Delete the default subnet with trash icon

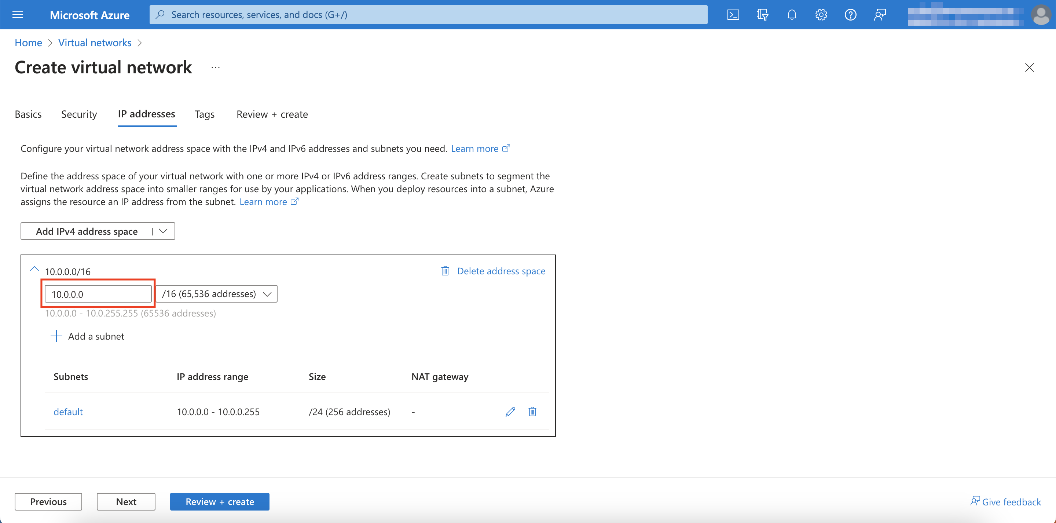point(532,412)
